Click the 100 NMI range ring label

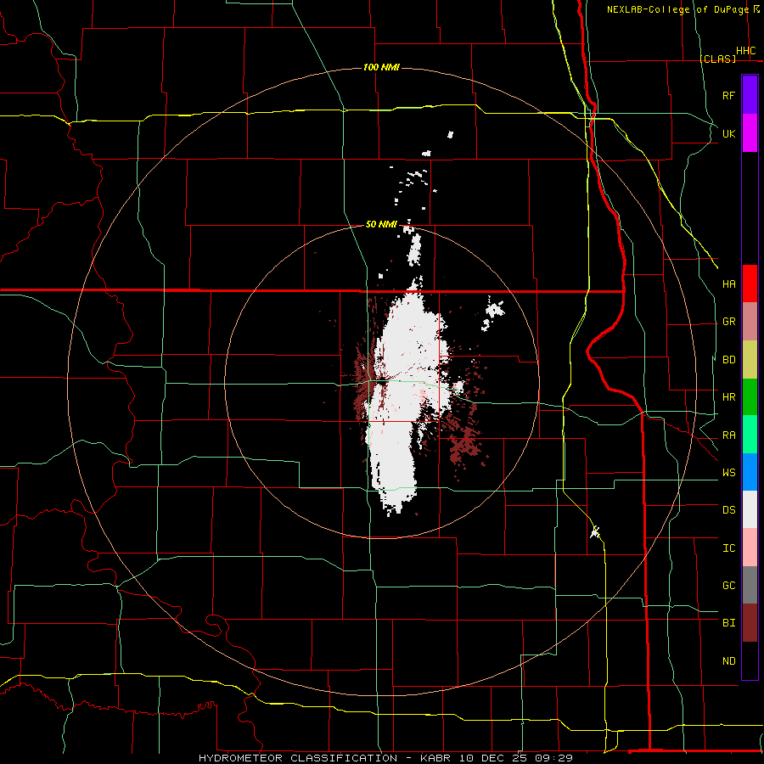pyautogui.click(x=381, y=67)
